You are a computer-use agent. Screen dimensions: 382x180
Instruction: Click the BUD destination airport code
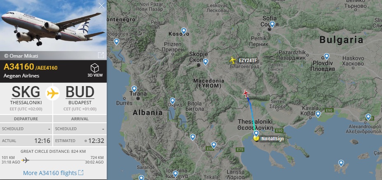coord(80,92)
